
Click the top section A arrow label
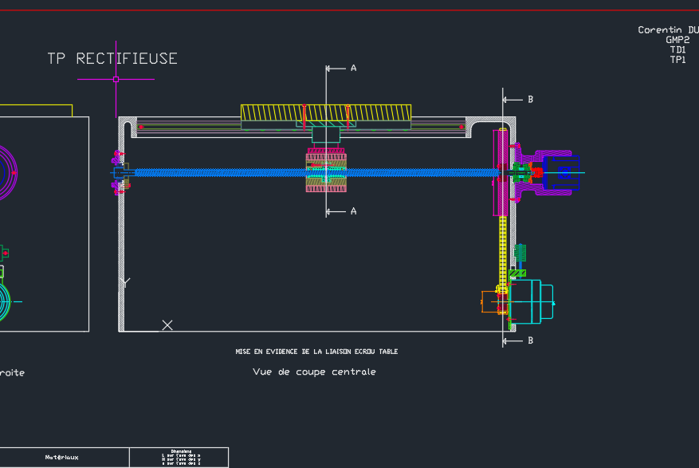coord(353,69)
